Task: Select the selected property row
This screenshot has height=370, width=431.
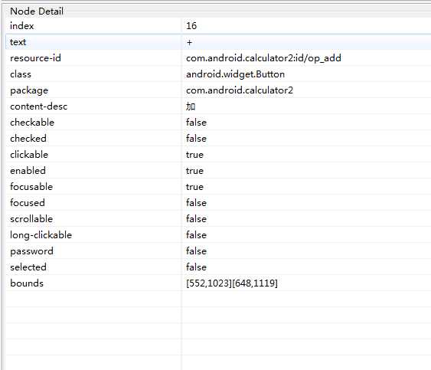Action: pos(218,267)
